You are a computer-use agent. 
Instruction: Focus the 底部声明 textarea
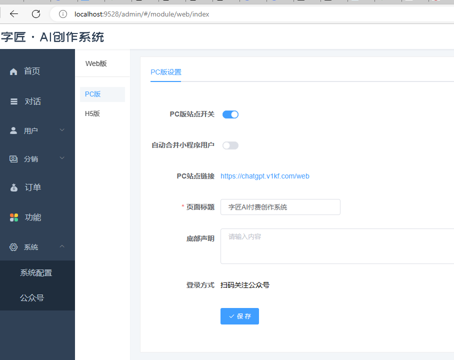point(337,246)
